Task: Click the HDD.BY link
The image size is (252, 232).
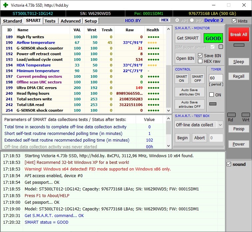Action: point(133,21)
